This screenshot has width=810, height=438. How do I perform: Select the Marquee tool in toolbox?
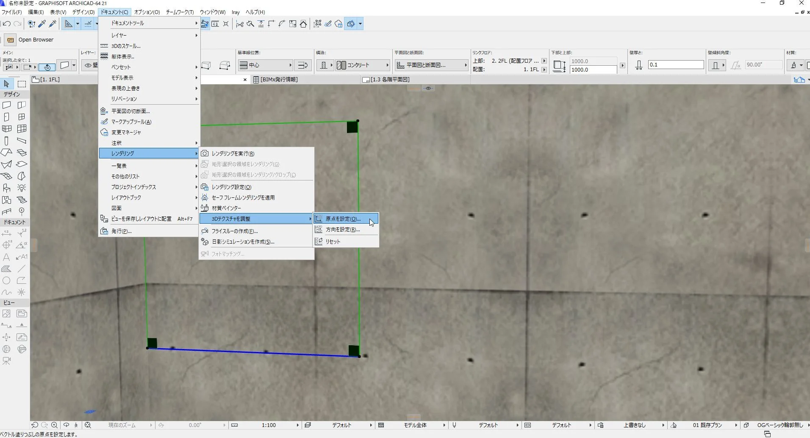(22, 84)
